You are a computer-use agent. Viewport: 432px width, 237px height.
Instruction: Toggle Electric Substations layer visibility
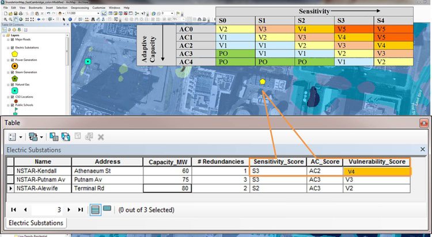pyautogui.click(x=12, y=47)
